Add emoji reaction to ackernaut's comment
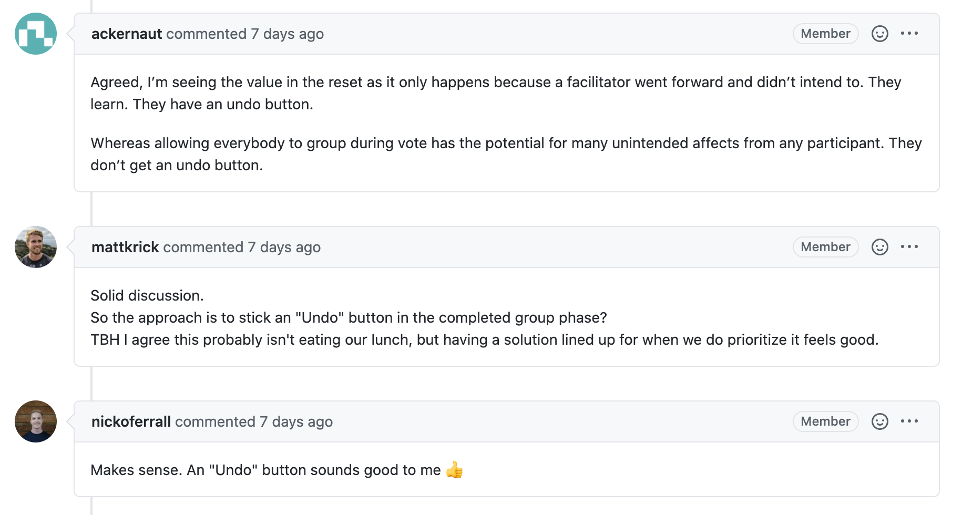The width and height of the screenshot is (962, 515). pos(879,34)
